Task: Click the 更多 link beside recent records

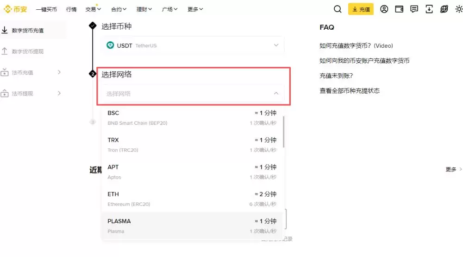Action: pyautogui.click(x=454, y=169)
